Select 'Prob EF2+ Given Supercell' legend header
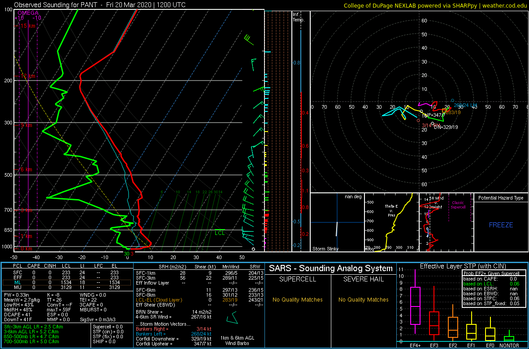The image size is (529, 349). click(490, 273)
